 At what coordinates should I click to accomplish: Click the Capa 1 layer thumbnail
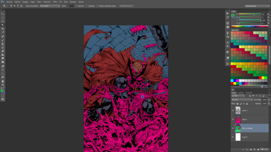coord(238,119)
